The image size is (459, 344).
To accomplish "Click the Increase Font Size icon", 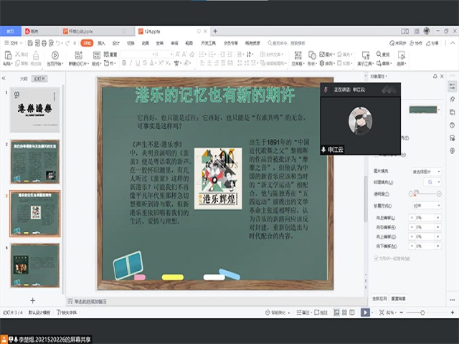I will pos(177,54).
